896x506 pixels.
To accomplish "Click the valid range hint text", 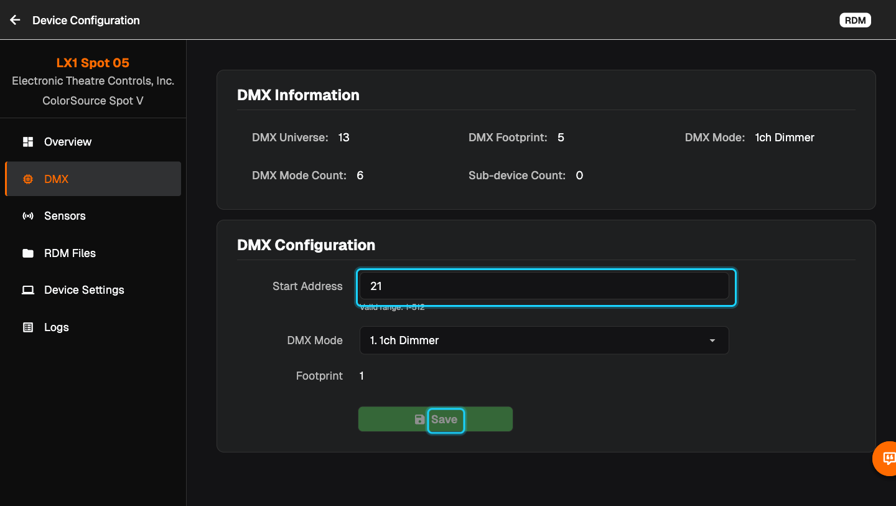I will coord(392,307).
